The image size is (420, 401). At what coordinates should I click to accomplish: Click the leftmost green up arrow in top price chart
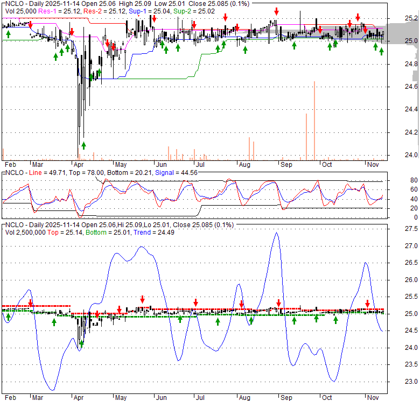[x=8, y=34]
